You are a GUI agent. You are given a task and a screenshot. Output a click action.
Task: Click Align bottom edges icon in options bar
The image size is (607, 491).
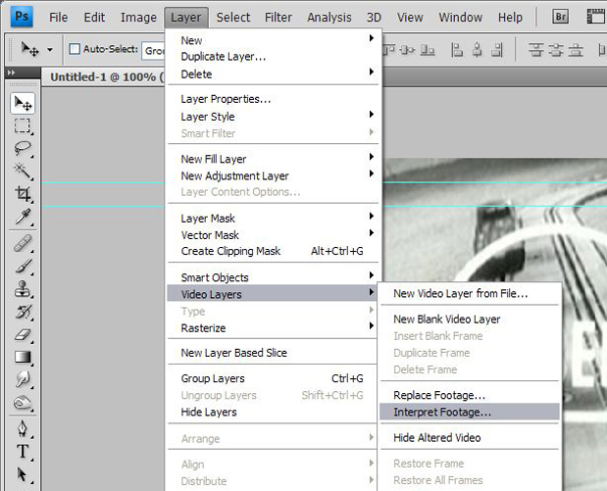428,50
